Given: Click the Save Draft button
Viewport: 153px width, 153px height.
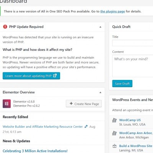Looking at the screenshot, I should click(x=122, y=84).
